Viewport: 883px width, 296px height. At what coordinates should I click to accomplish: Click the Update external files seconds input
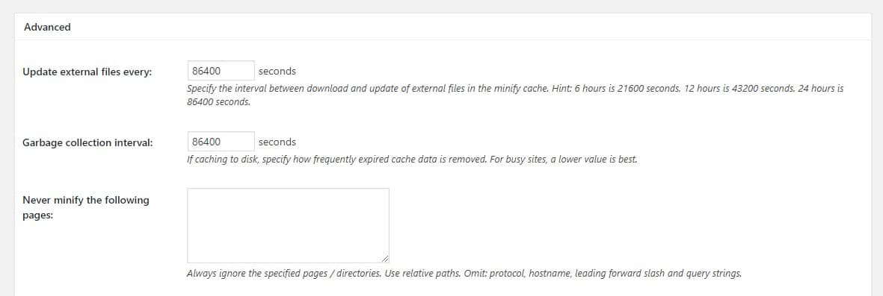[x=221, y=71]
